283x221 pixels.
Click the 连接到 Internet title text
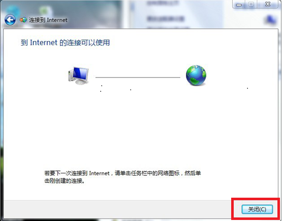(48, 20)
